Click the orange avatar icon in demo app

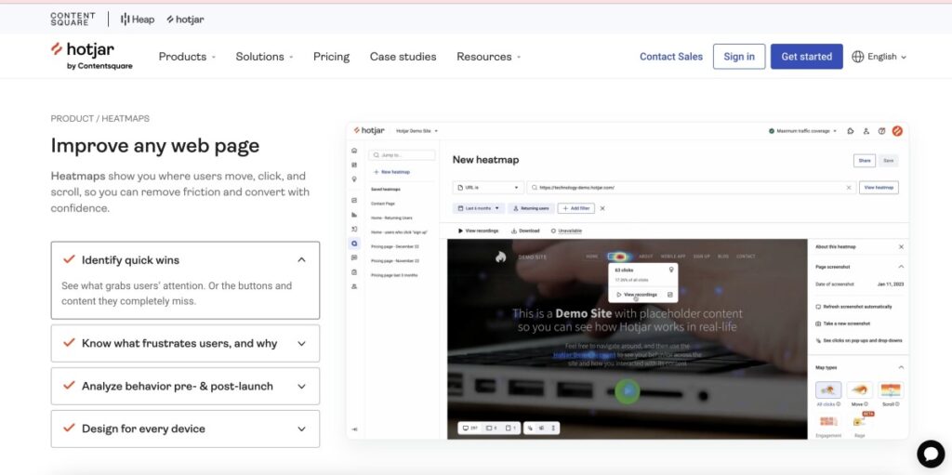coord(897,130)
